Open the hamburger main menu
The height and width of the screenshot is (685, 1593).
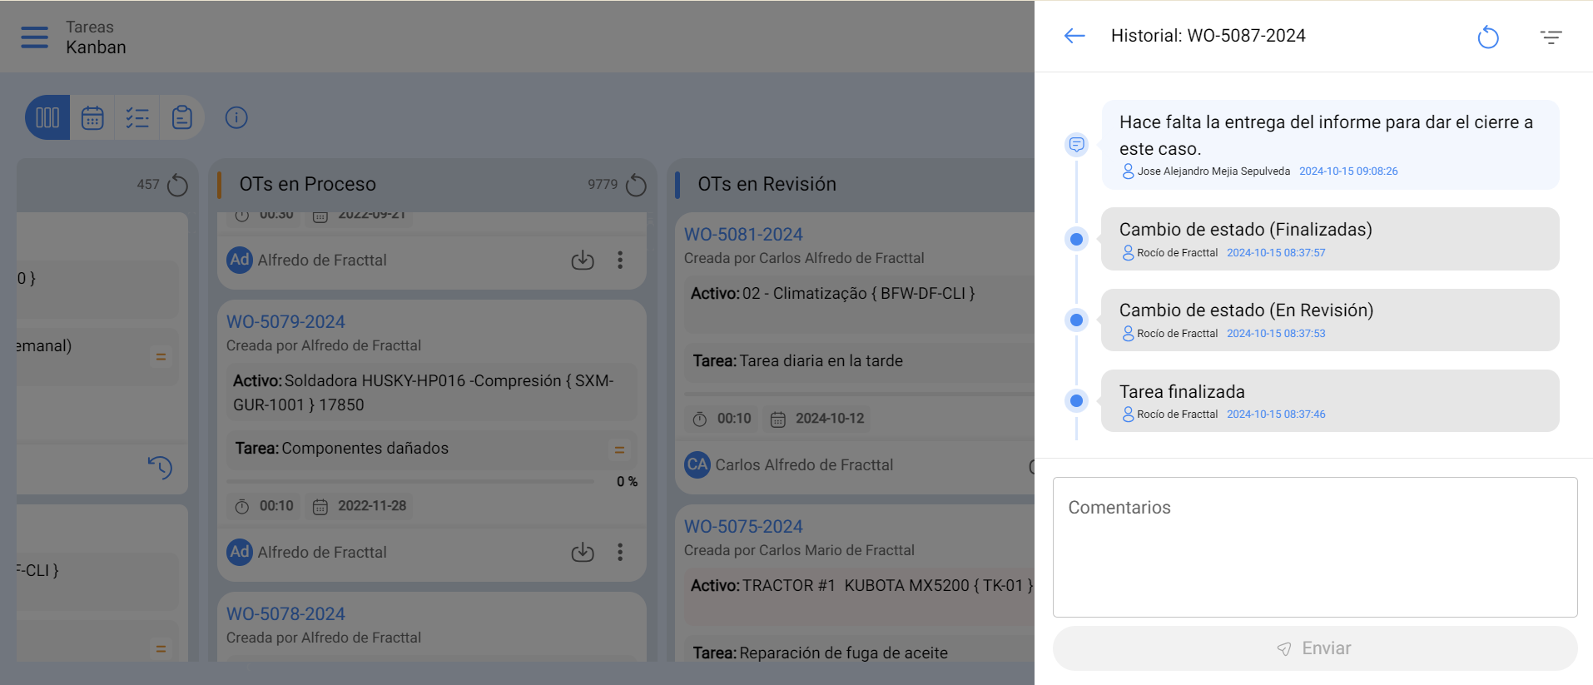click(34, 37)
